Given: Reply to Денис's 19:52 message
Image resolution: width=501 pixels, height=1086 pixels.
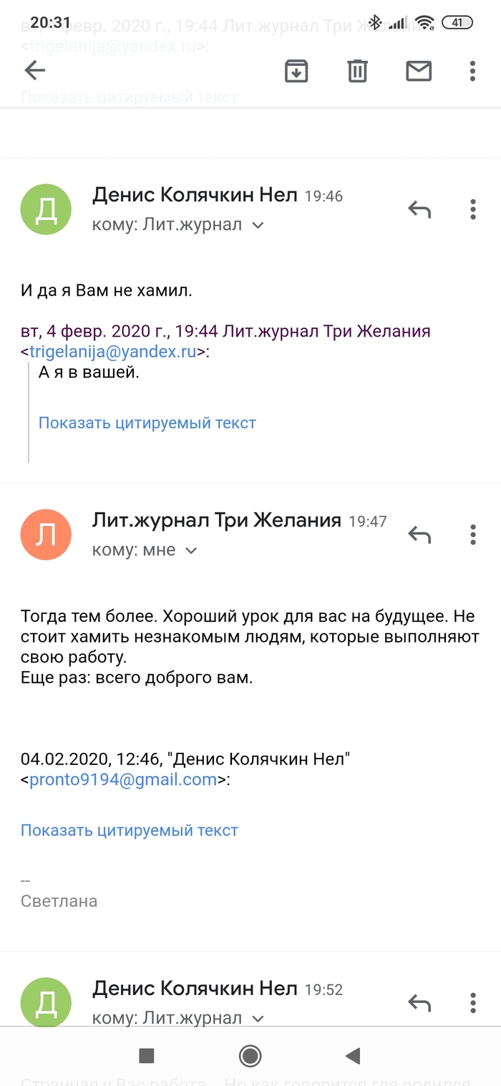Looking at the screenshot, I should tap(419, 1003).
